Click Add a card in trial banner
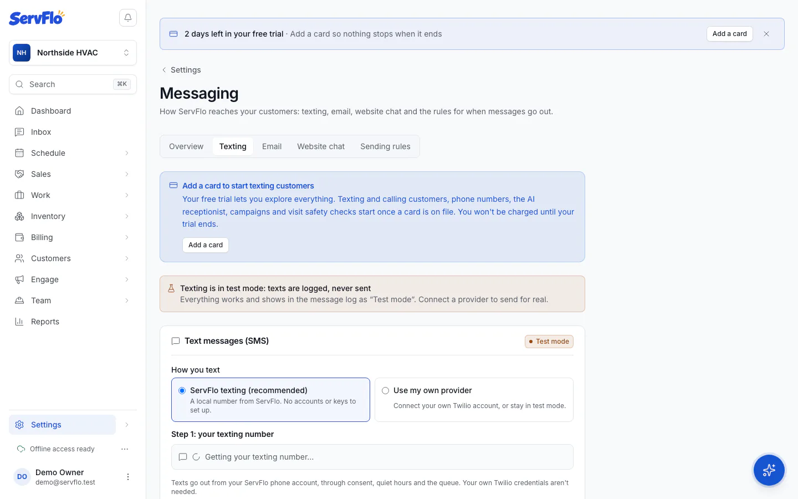This screenshot has width=798, height=499. [x=729, y=34]
